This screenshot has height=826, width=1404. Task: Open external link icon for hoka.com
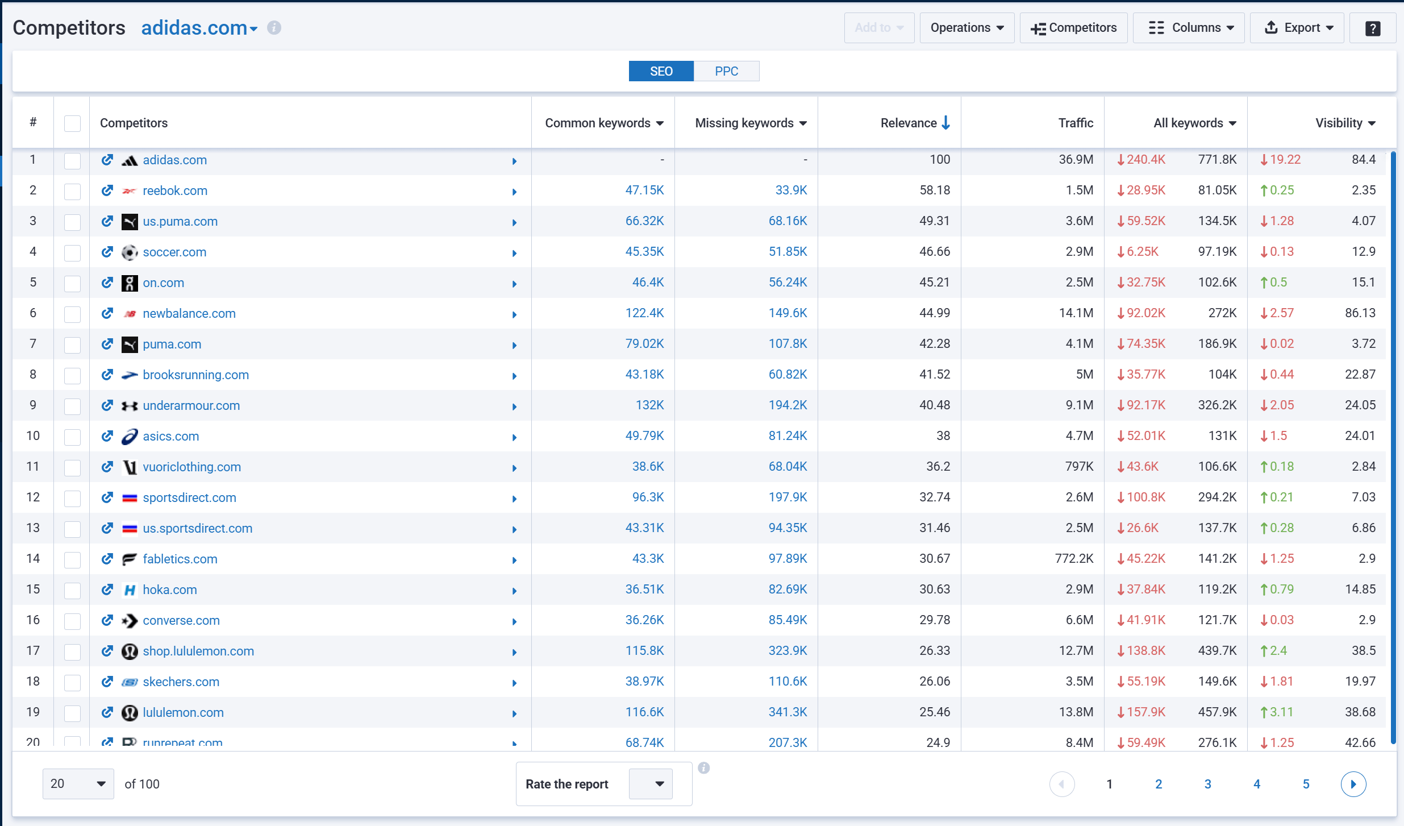[107, 590]
